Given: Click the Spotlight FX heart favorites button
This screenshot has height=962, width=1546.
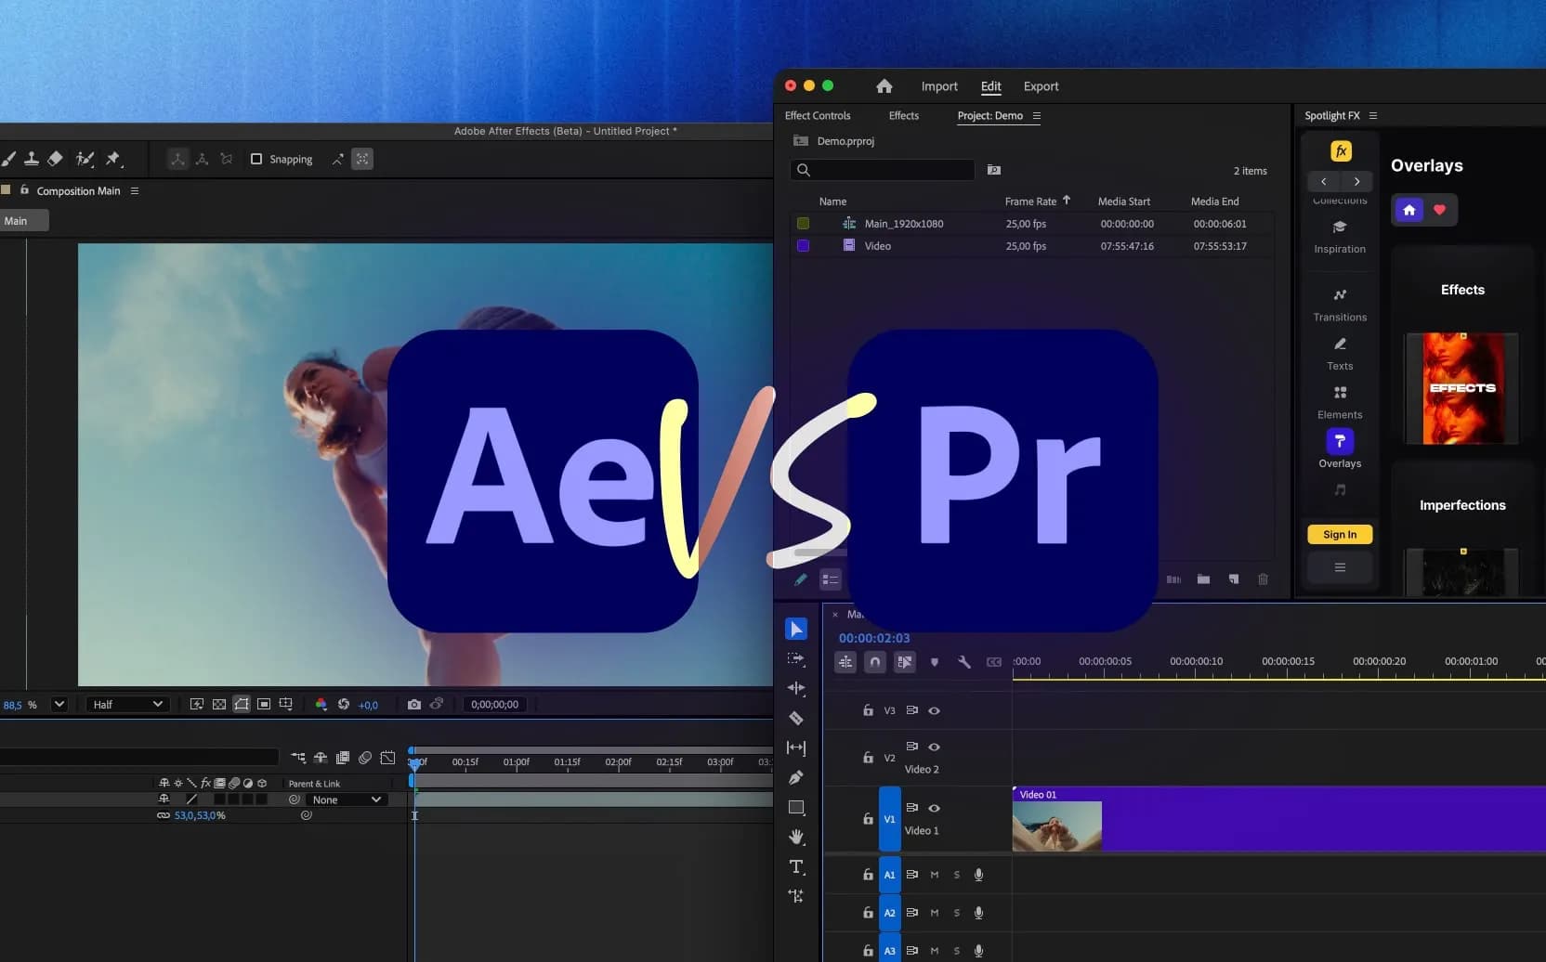Looking at the screenshot, I should click(1440, 210).
